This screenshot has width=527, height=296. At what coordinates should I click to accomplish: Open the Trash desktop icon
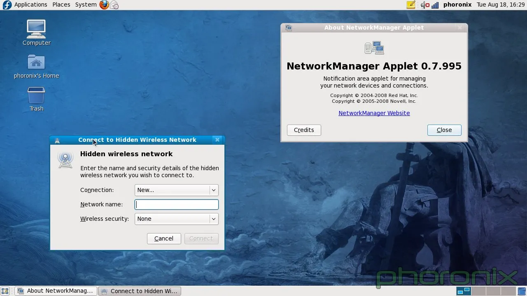pos(36,99)
